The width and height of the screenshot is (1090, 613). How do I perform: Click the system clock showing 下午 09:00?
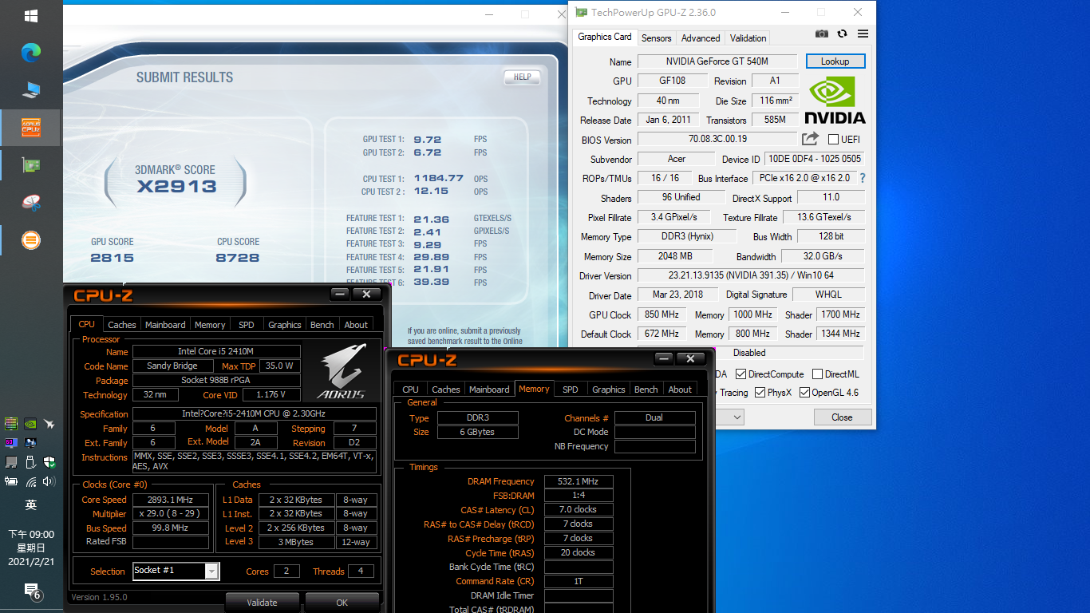pos(31,534)
